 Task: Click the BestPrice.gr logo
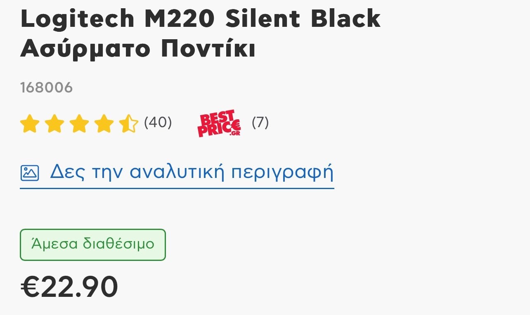pos(219,123)
